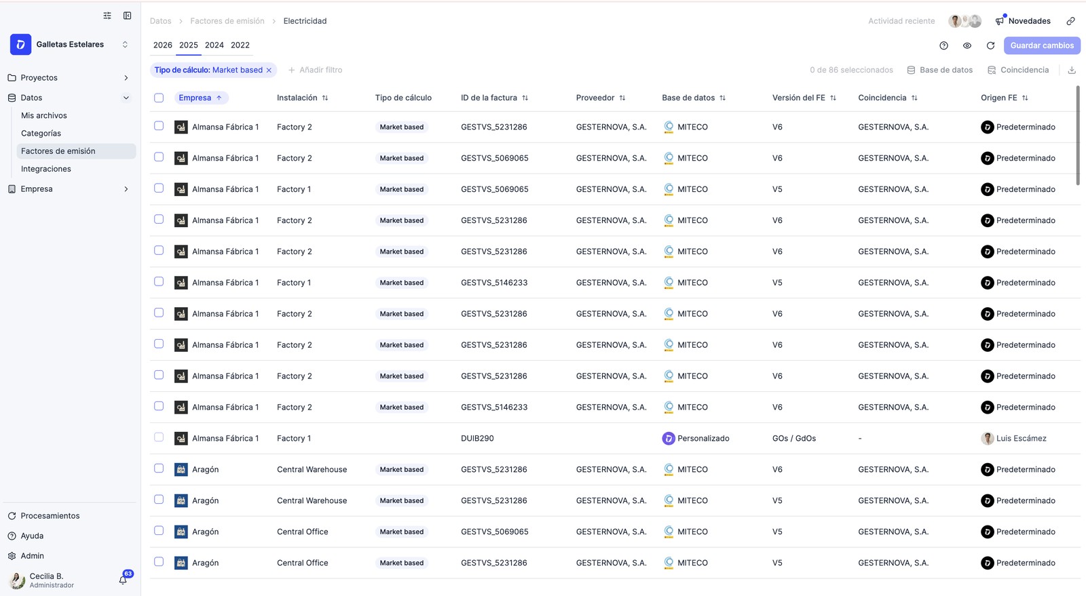The height and width of the screenshot is (596, 1086).
Task: Click the download icon next to Coincidencia
Action: pyautogui.click(x=1072, y=70)
